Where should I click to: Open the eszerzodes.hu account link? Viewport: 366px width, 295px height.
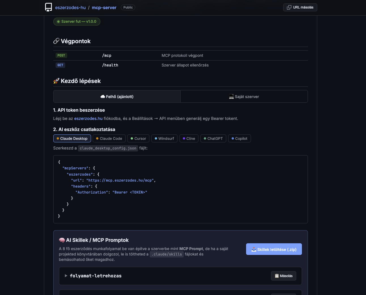coord(88,119)
